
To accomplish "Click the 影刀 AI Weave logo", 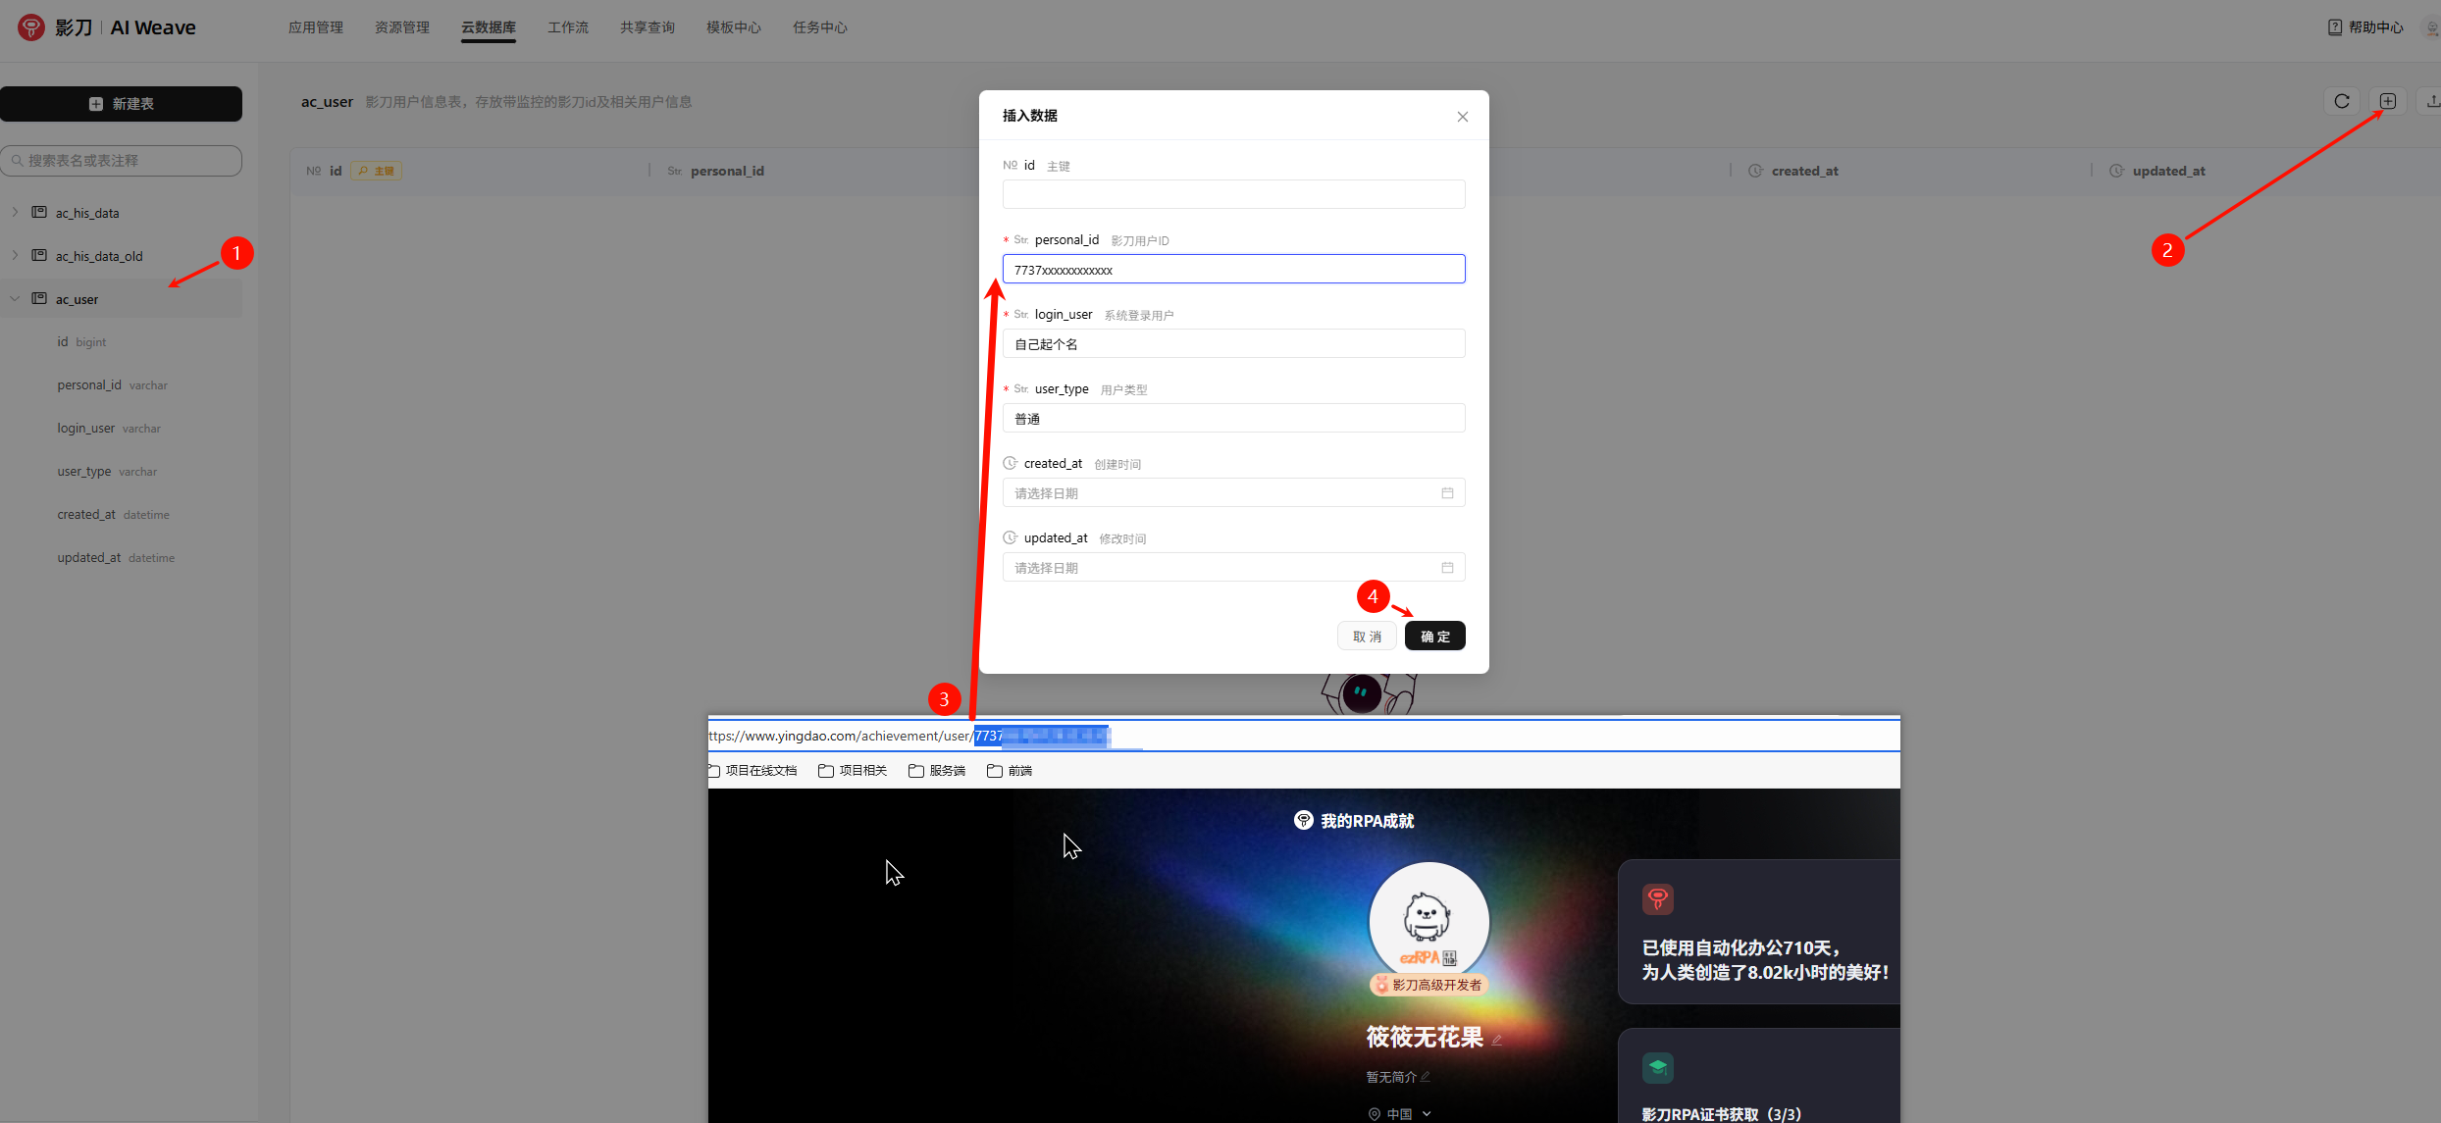I will pos(31,27).
